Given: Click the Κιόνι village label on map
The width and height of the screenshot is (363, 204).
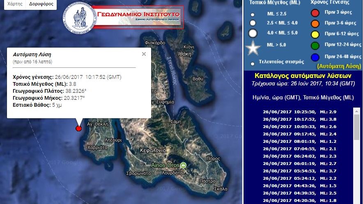Looking at the screenshot, I should click(x=189, y=47).
